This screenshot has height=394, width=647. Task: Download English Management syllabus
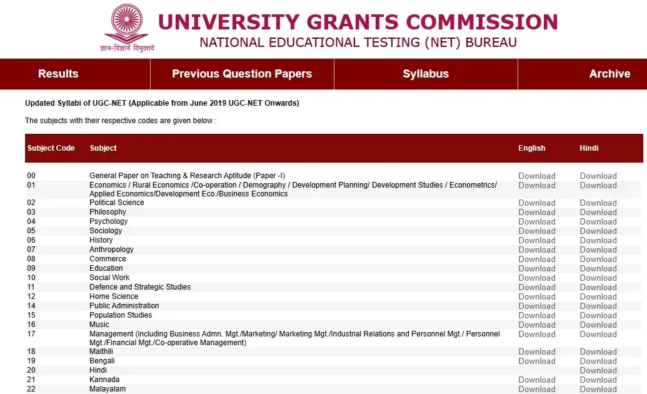tap(537, 335)
